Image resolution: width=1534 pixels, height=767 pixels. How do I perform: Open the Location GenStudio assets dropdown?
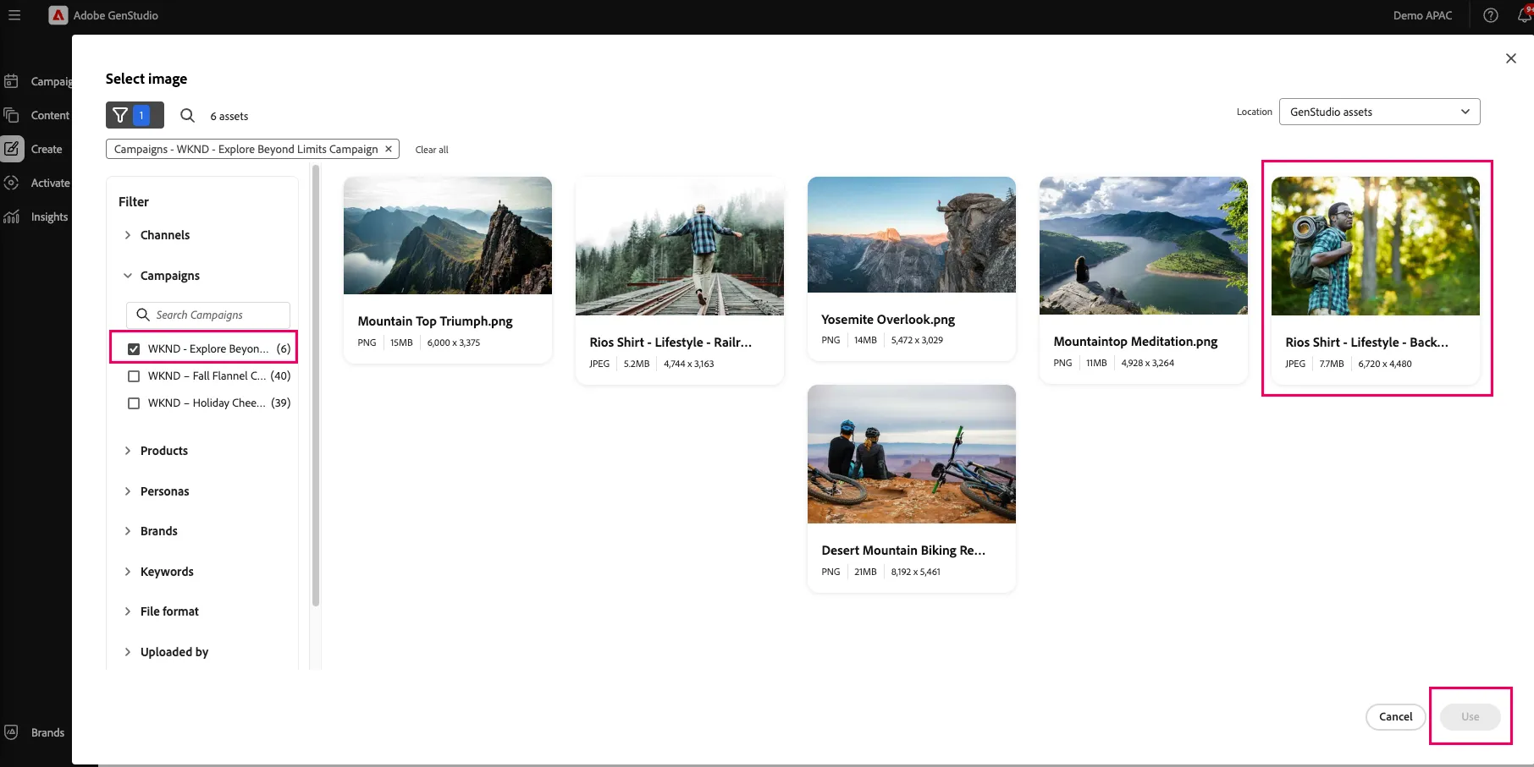1379,112
